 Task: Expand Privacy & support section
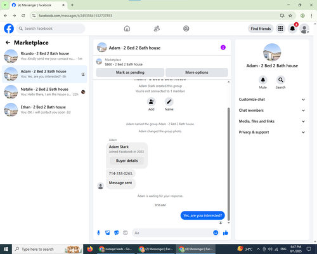(272, 132)
